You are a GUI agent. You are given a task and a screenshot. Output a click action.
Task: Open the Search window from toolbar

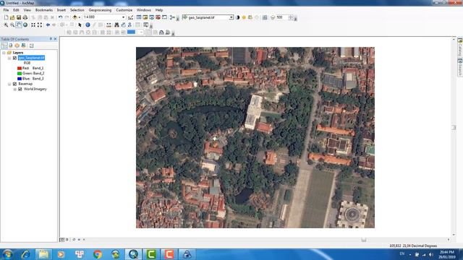click(x=152, y=17)
